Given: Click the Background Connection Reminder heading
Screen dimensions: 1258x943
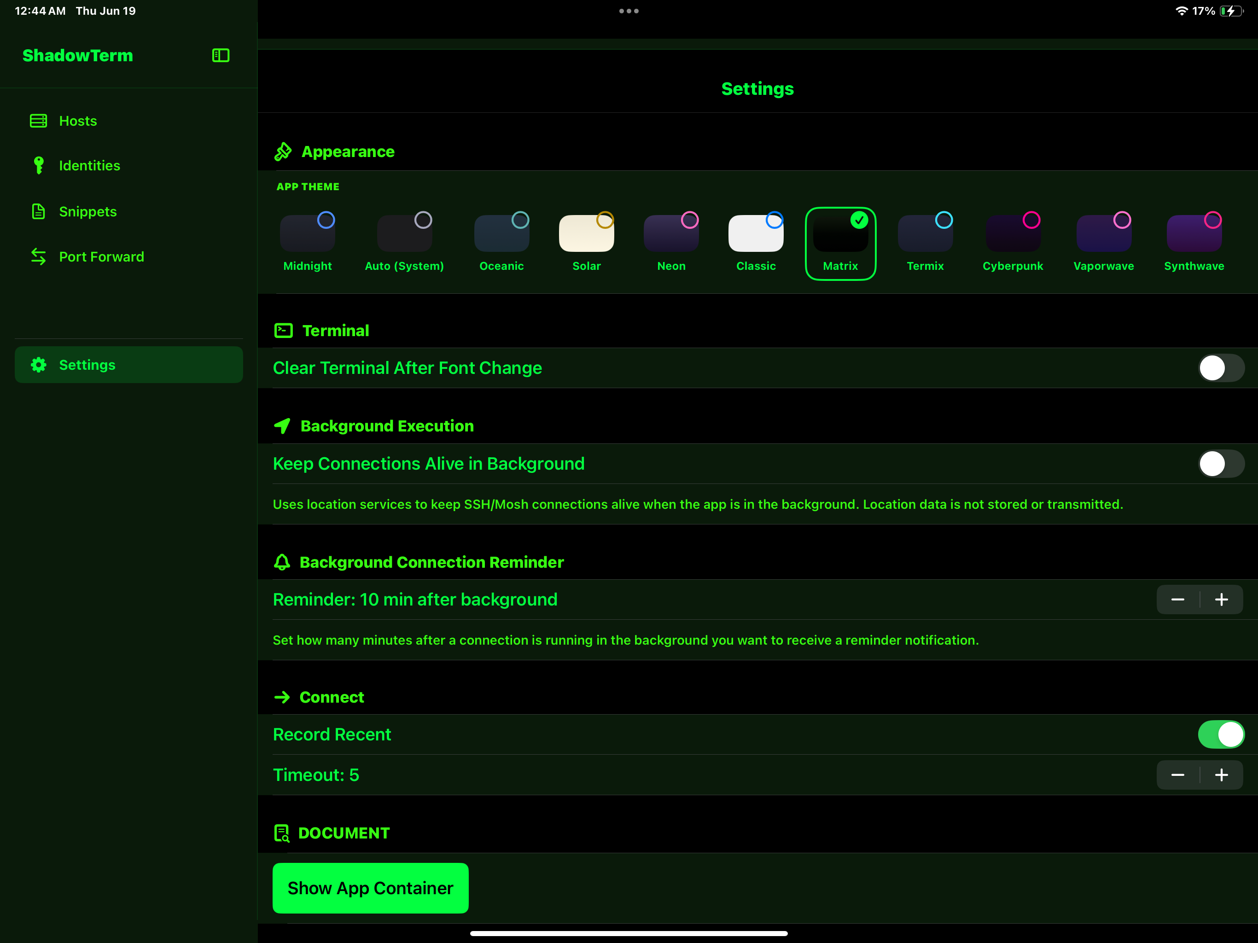Looking at the screenshot, I should [x=431, y=562].
